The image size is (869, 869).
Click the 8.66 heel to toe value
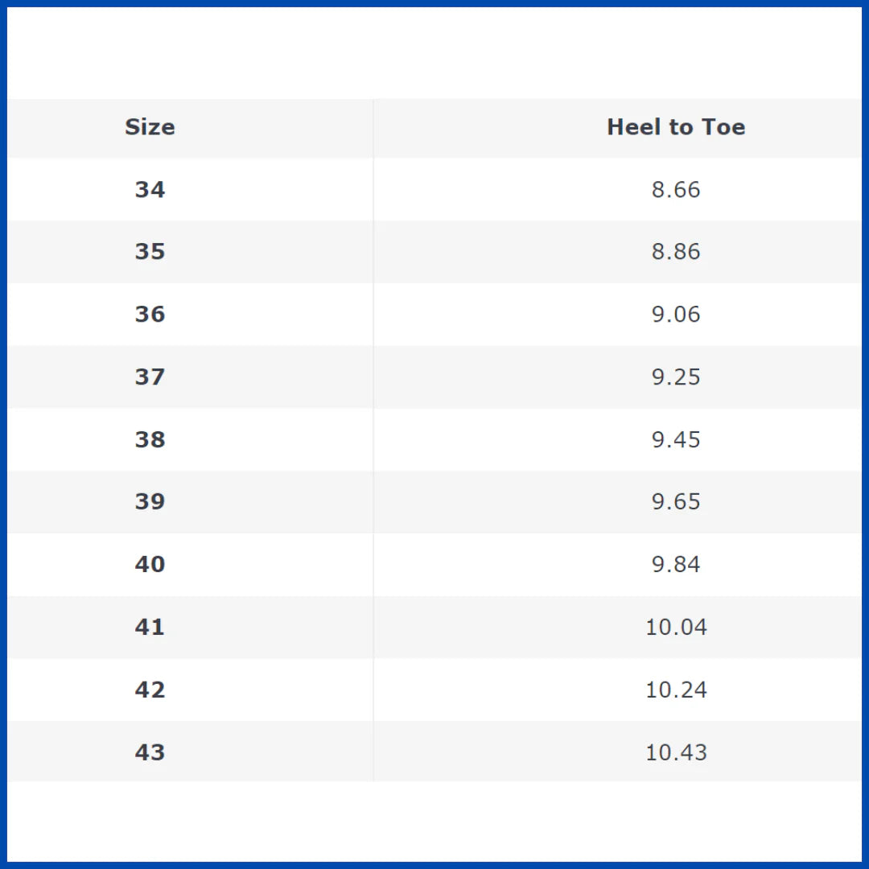coord(676,189)
